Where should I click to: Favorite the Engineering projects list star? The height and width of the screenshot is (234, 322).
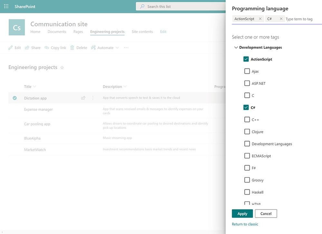coord(62,68)
